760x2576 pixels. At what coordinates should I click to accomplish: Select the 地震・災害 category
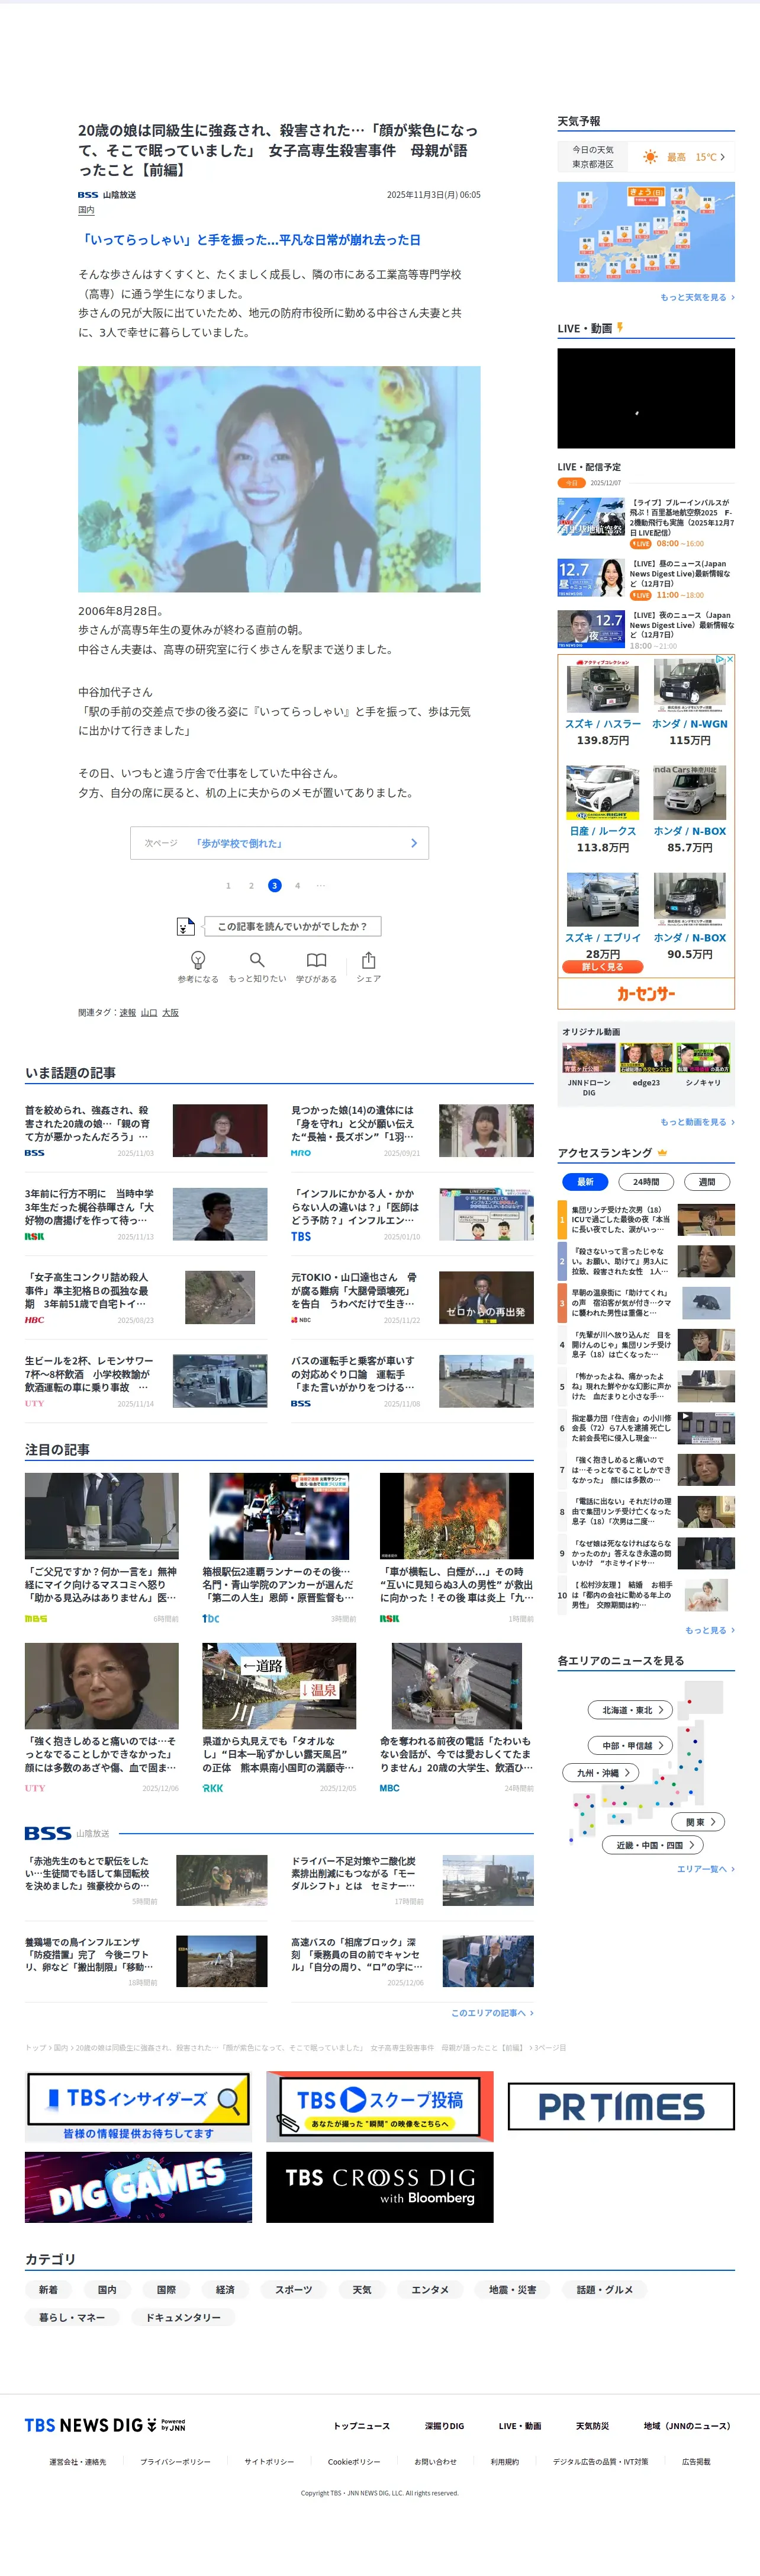[x=513, y=2289]
